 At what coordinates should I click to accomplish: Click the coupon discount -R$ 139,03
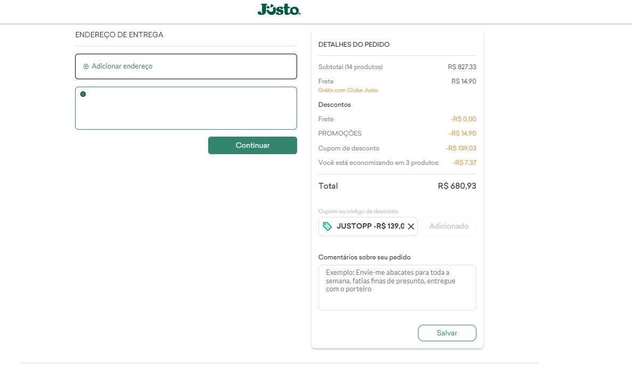tap(461, 148)
